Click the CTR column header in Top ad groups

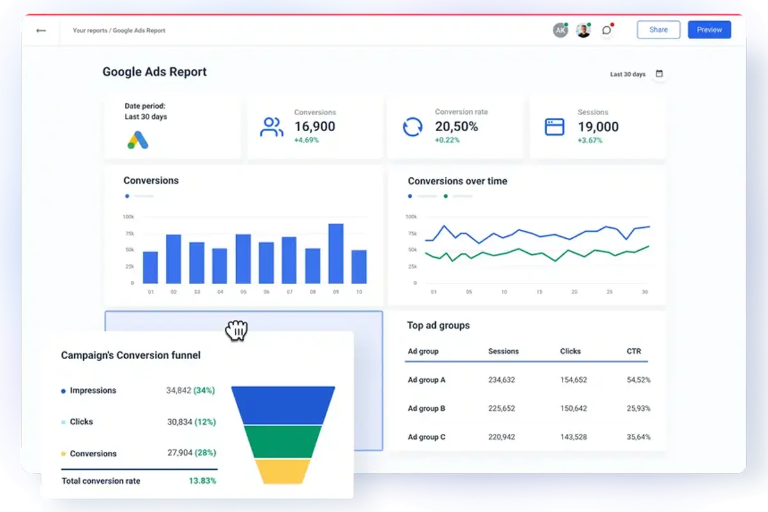(634, 351)
